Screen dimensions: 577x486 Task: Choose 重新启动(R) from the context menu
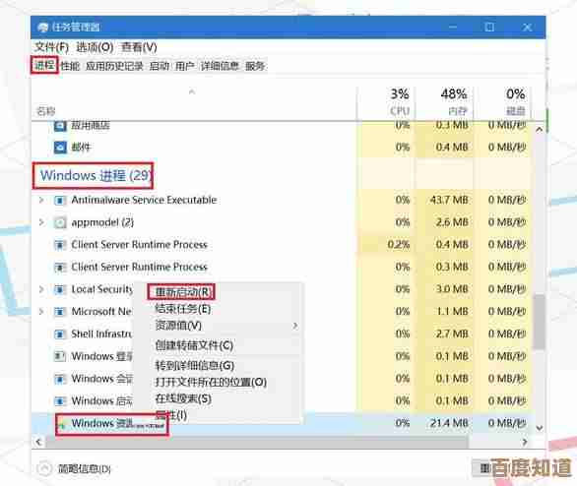click(182, 292)
